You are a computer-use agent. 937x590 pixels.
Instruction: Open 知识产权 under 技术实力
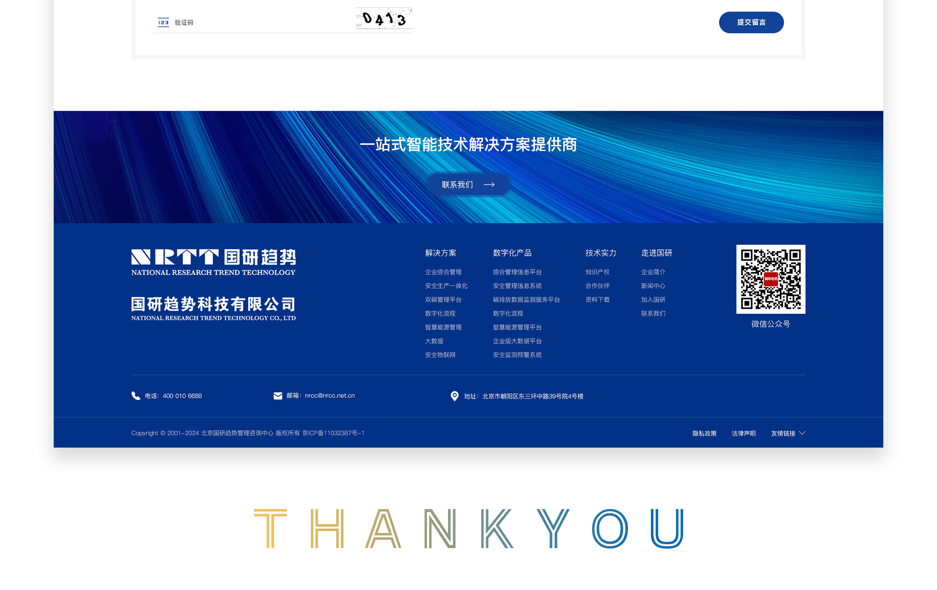click(597, 272)
